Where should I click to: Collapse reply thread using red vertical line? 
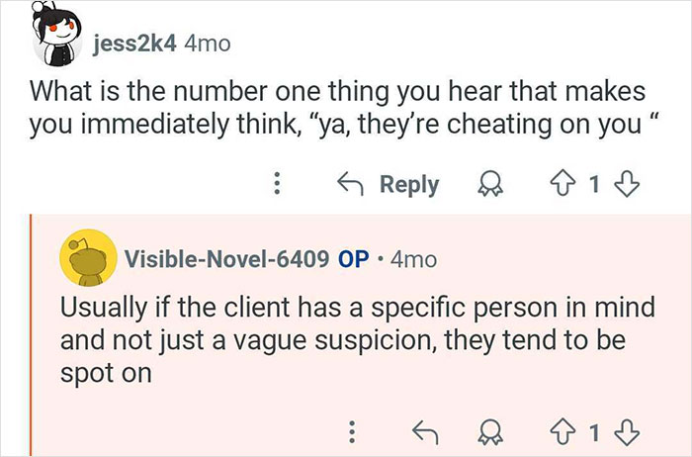[x=31, y=336]
